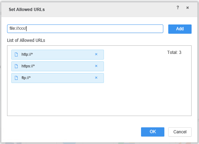Click the Total: 3 counter label

[174, 52]
